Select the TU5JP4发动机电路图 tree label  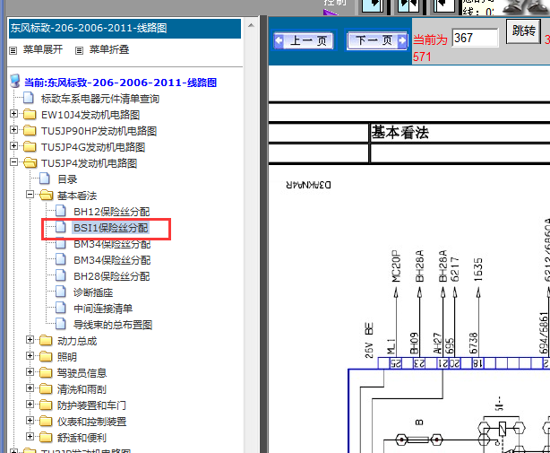[89, 163]
